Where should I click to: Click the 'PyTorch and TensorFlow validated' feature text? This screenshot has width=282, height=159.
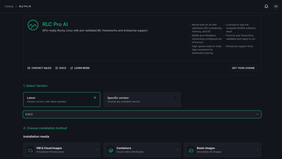tap(240, 37)
